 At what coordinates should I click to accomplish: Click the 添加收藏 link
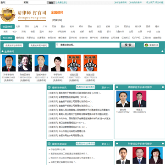pyautogui.click(x=159, y=2)
